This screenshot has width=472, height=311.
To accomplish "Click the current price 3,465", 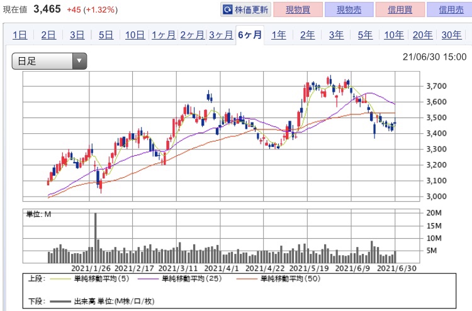I will 47,9.
